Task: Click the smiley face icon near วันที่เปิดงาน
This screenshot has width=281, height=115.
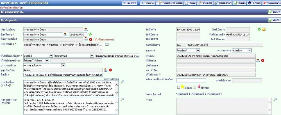Action: pos(264,29)
